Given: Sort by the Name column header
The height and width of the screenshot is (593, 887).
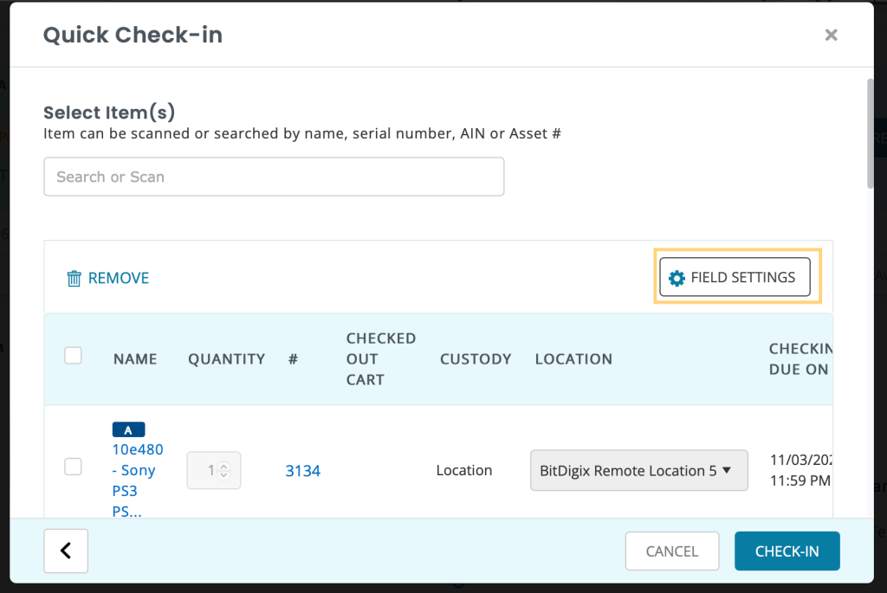Looking at the screenshot, I should pyautogui.click(x=135, y=359).
